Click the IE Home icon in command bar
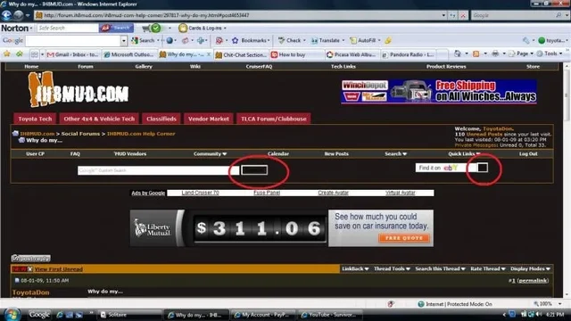Image resolution: width=571 pixels, height=321 pixels. (x=458, y=53)
